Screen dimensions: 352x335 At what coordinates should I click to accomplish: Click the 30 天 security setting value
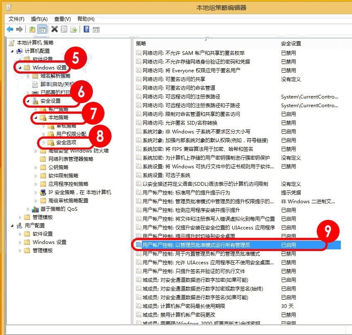[x=287, y=306]
